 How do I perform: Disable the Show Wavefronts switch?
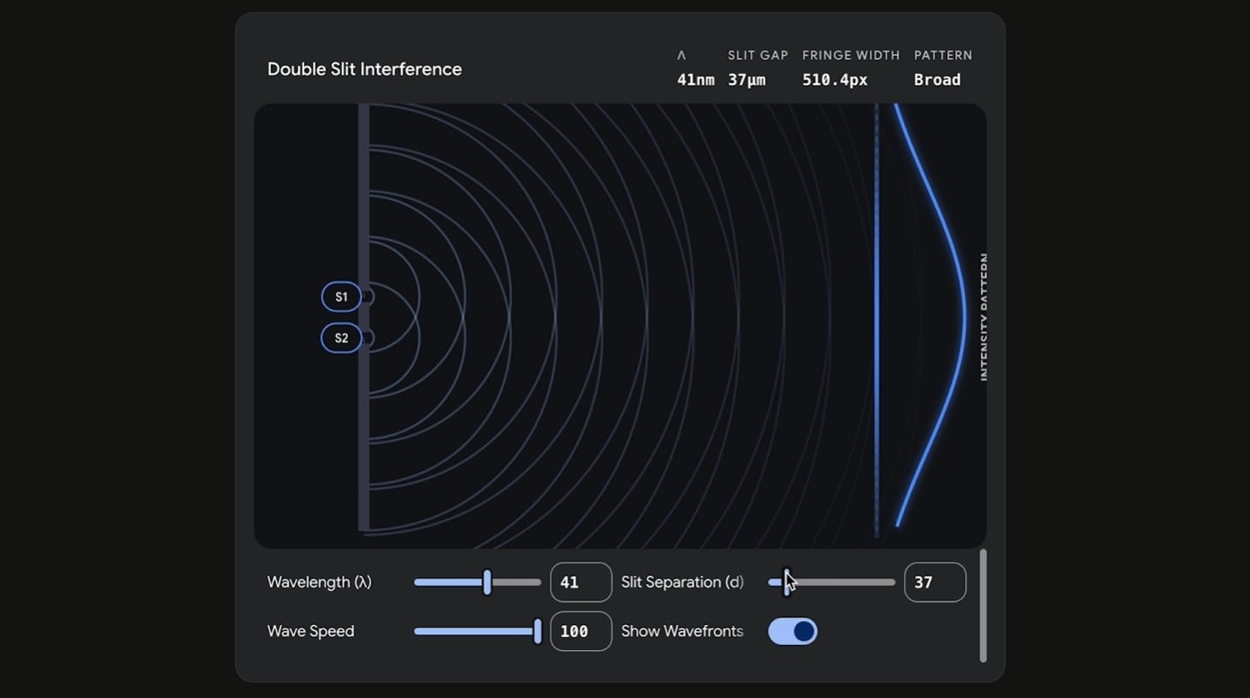[792, 631]
